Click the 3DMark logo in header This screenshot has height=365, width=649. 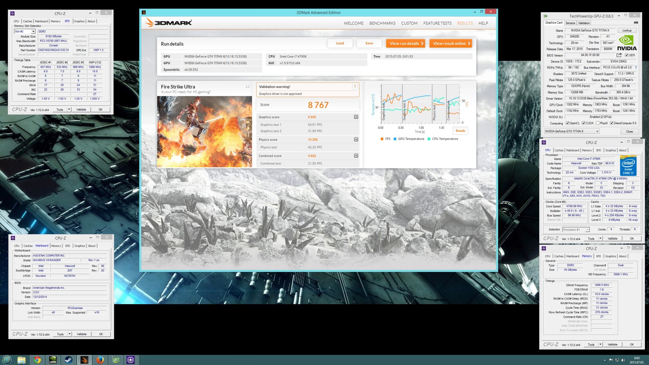tap(168, 23)
